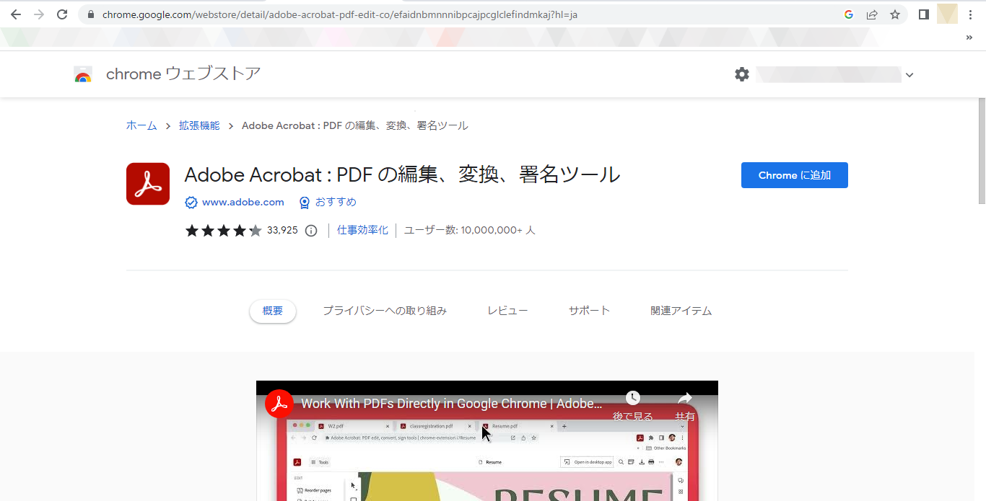Click the video title Work With PDFs

(451, 404)
